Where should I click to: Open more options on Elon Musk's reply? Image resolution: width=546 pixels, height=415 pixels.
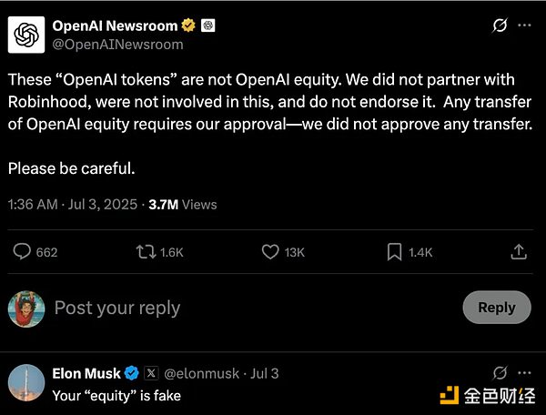tap(523, 373)
